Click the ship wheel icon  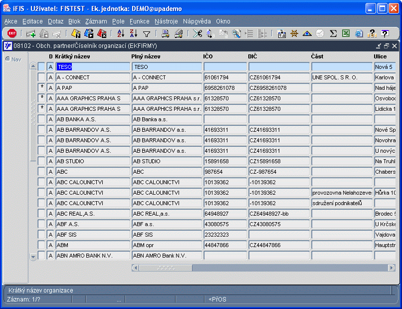click(x=294, y=33)
